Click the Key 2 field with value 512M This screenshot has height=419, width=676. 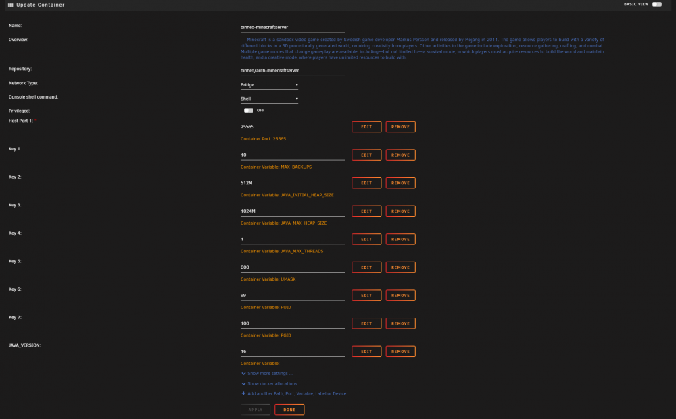click(x=292, y=183)
